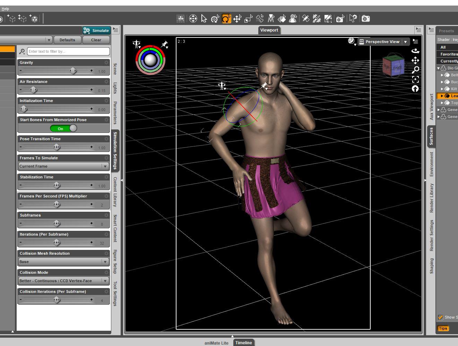Image resolution: width=458 pixels, height=346 pixels.
Task: Click the viewport options menu icon
Action: point(415,41)
